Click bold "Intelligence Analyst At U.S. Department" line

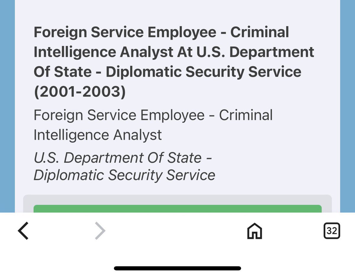[x=174, y=52]
